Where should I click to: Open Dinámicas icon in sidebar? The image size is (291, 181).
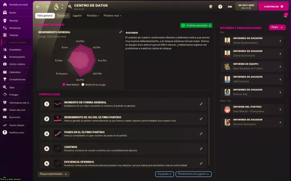(x=5, y=28)
